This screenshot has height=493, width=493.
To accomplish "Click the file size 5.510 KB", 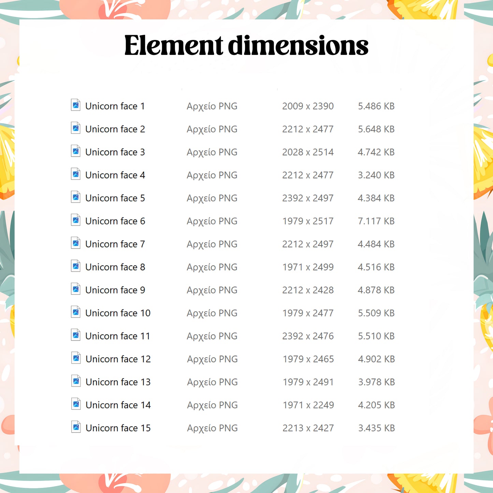I will pyautogui.click(x=376, y=336).
